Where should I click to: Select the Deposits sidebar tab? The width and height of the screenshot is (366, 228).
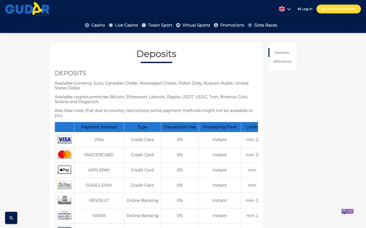click(282, 53)
